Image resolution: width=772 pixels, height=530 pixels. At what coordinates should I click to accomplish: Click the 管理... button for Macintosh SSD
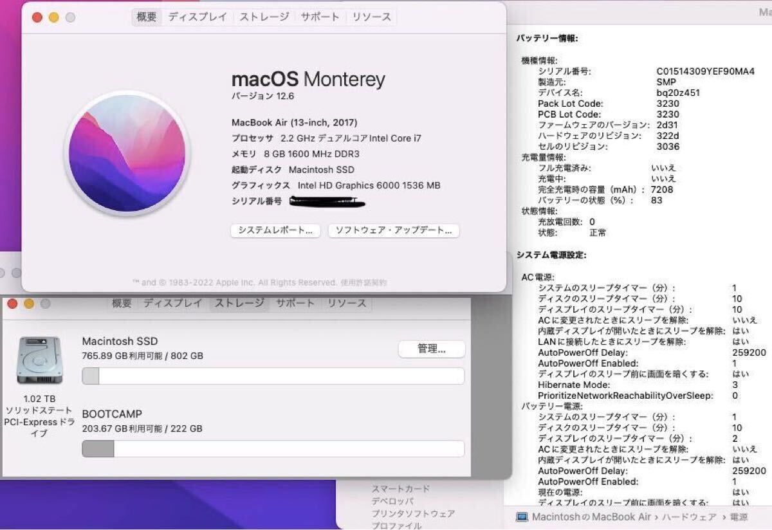tap(432, 349)
